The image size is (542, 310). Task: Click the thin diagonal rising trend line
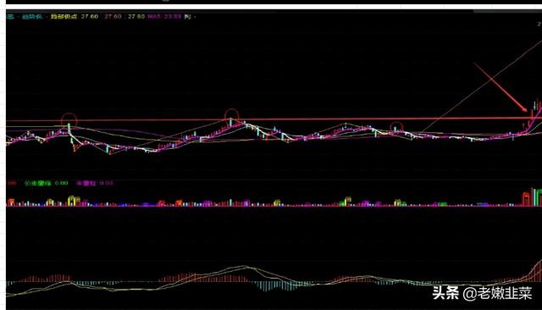click(481, 86)
